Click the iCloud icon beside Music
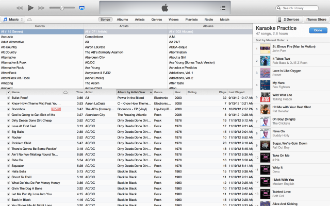Viewport: 330px width, 206px height. [x=29, y=20]
